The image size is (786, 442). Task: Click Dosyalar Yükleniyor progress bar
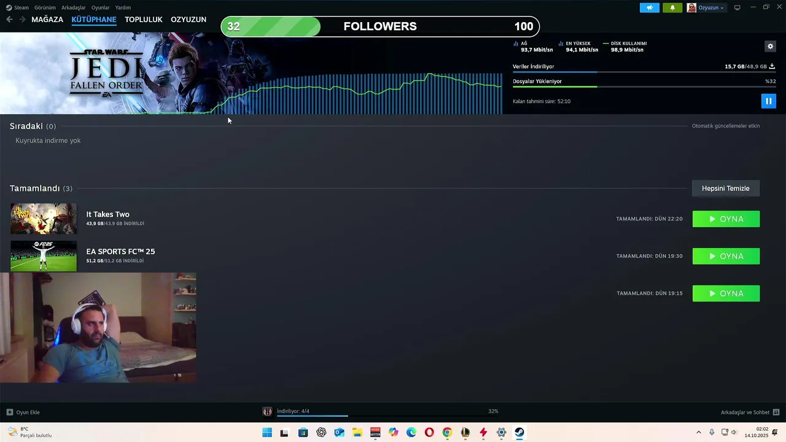pos(644,87)
